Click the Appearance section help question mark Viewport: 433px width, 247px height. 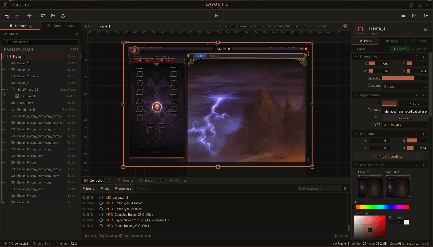(417, 95)
